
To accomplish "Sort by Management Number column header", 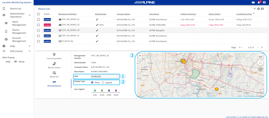I will click(68, 14).
